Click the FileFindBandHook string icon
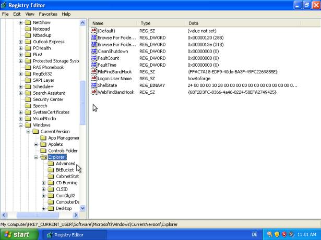321x240 pixels. click(94, 71)
